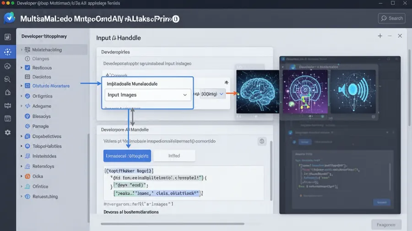Screen dimensions: 412x231
Task: Click the Fıagoncn button
Action: [386, 225]
